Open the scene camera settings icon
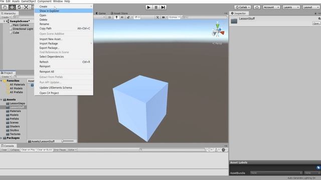This screenshot has width=321, height=180. click(164, 17)
